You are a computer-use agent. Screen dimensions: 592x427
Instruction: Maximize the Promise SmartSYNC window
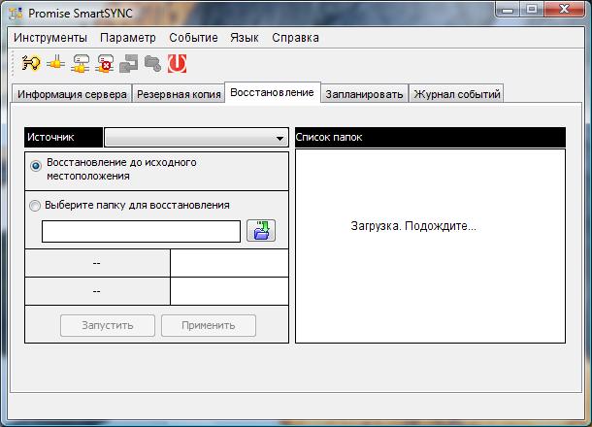pyautogui.click(x=532, y=10)
